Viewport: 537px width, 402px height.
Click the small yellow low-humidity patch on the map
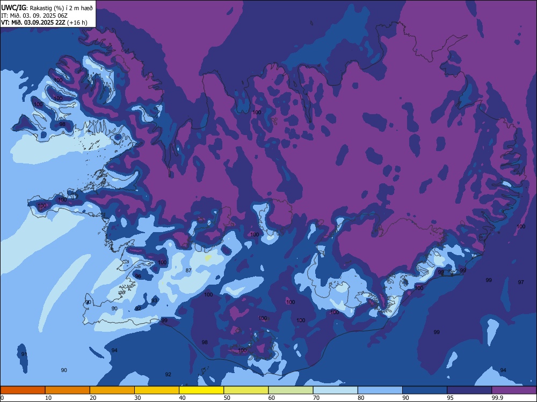point(207,257)
